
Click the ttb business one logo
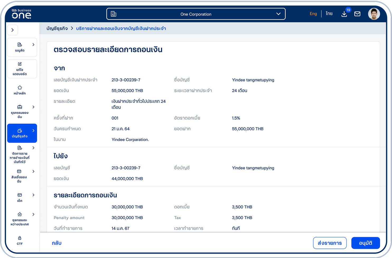pyautogui.click(x=21, y=14)
